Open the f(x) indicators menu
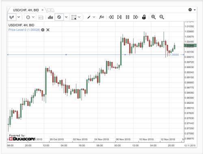The height and width of the screenshot is (154, 203). [x=101, y=17]
